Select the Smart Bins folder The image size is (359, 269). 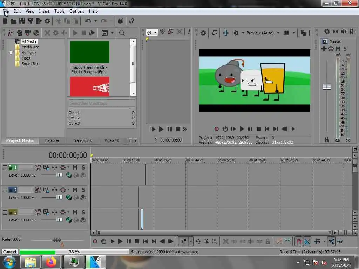(31, 64)
